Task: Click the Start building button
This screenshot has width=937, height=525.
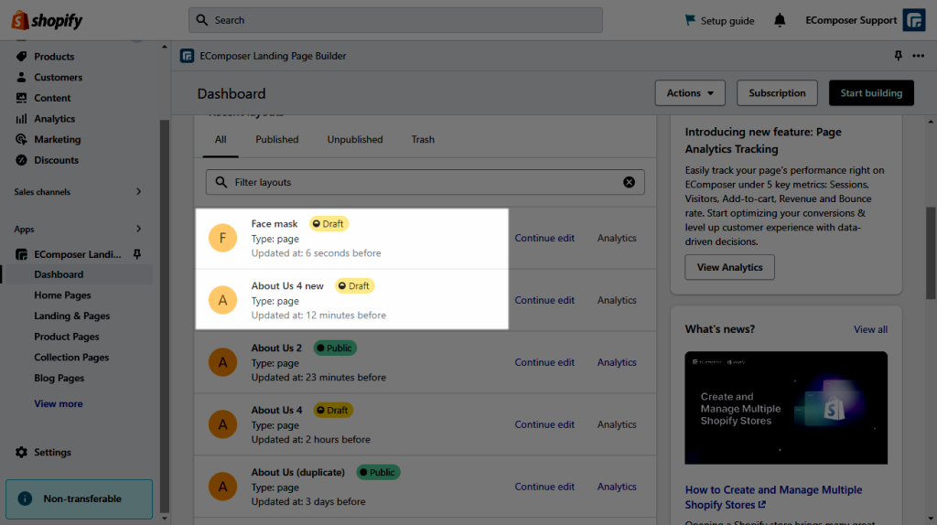Action: (x=871, y=93)
